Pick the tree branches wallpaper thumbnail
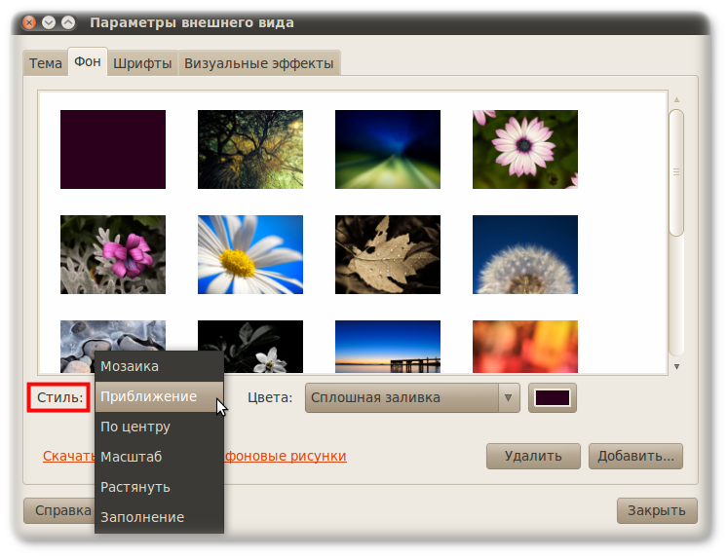This screenshot has width=728, height=558. click(x=249, y=149)
